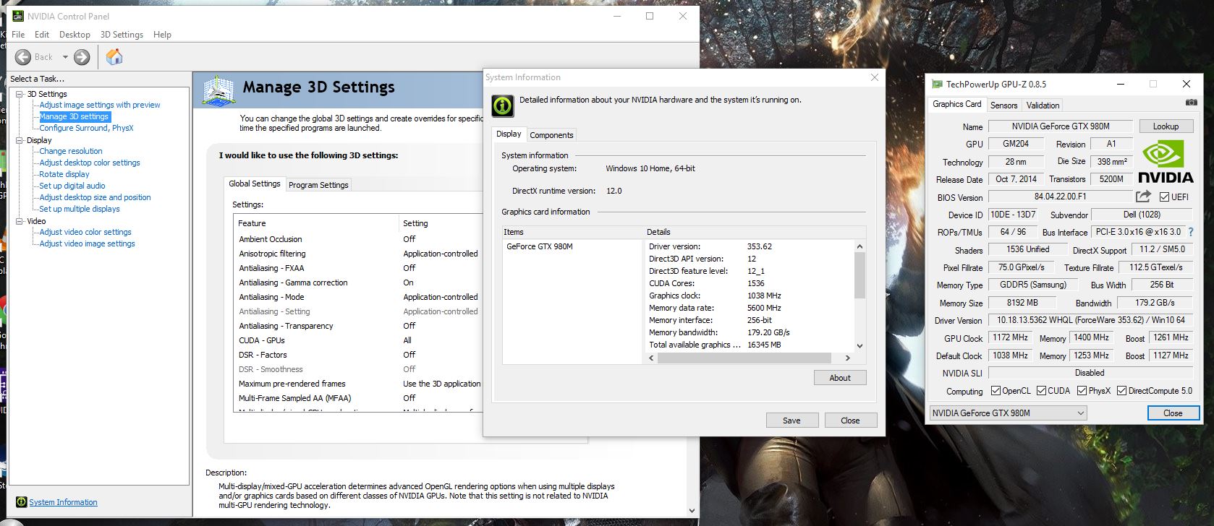Screen dimensions: 1214x526
Task: Click the NVIDIA logo in GPU-Z
Action: [1166, 163]
